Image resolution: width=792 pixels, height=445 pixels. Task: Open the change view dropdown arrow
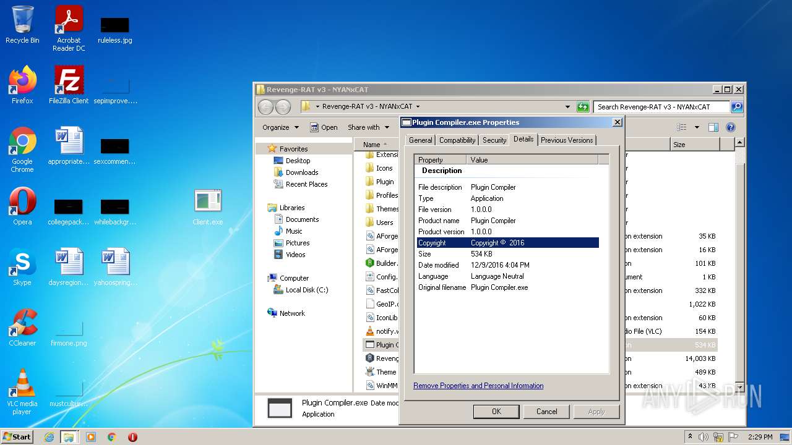(697, 127)
